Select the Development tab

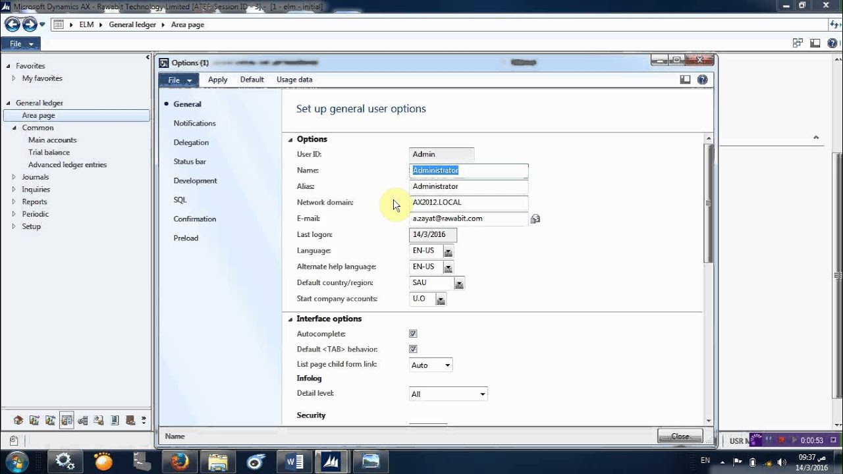195,180
